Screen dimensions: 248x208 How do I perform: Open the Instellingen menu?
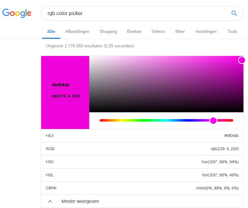coord(206,32)
